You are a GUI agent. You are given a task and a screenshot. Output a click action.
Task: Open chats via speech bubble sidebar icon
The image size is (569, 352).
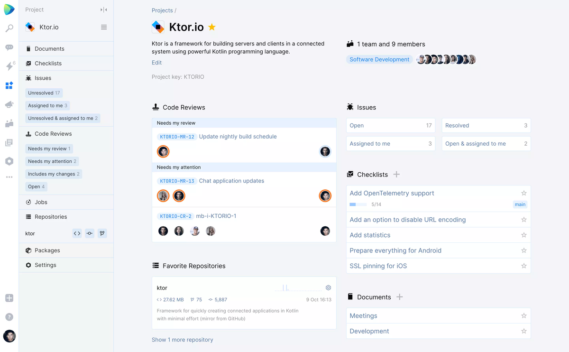(9, 47)
